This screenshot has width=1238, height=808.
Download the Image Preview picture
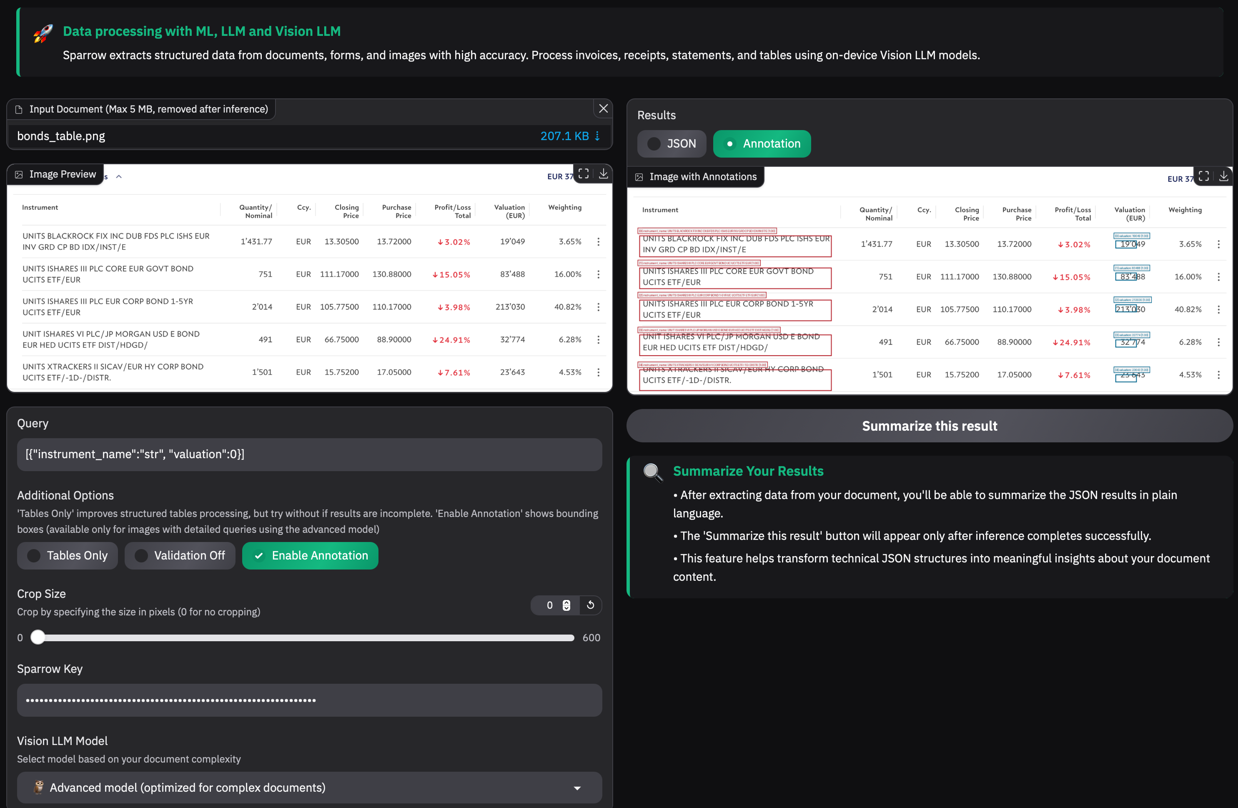pyautogui.click(x=604, y=174)
